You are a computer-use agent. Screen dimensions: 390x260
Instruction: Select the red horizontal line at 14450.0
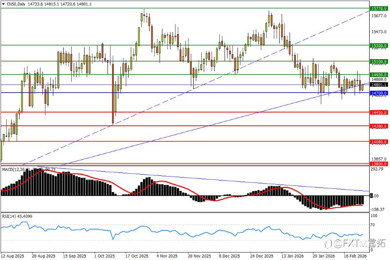(185, 112)
